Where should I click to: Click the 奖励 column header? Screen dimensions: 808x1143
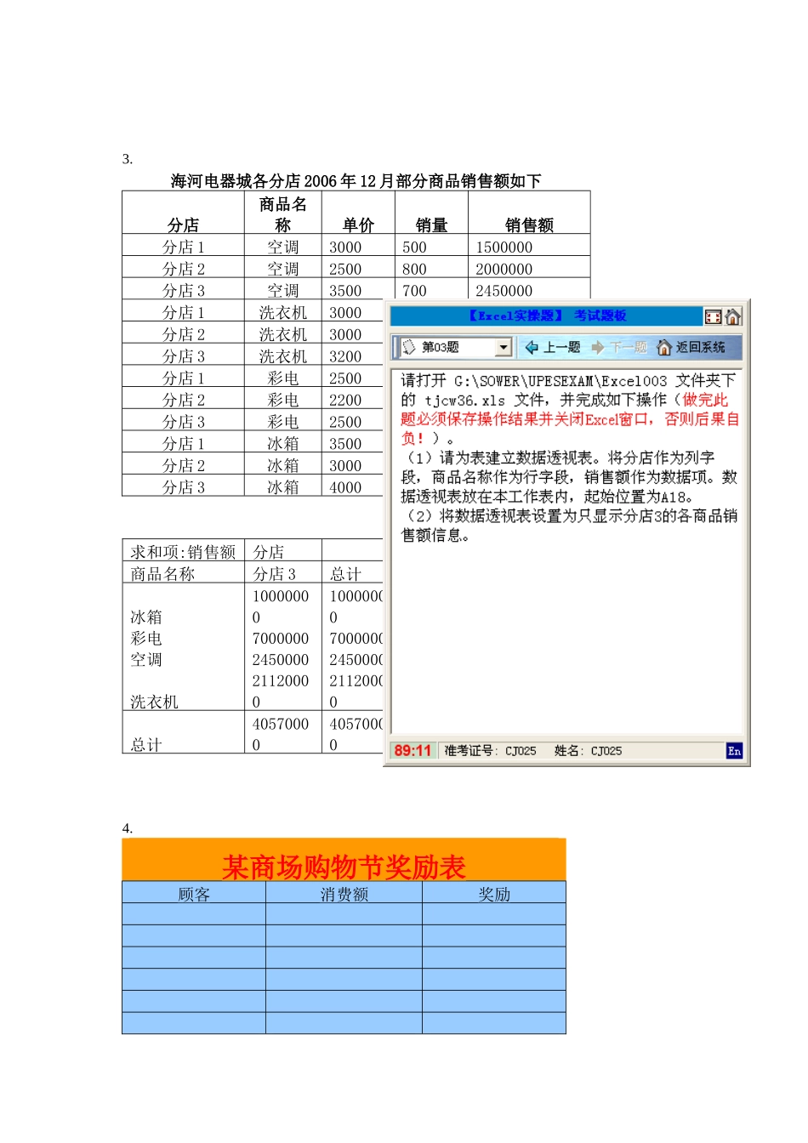click(x=494, y=894)
